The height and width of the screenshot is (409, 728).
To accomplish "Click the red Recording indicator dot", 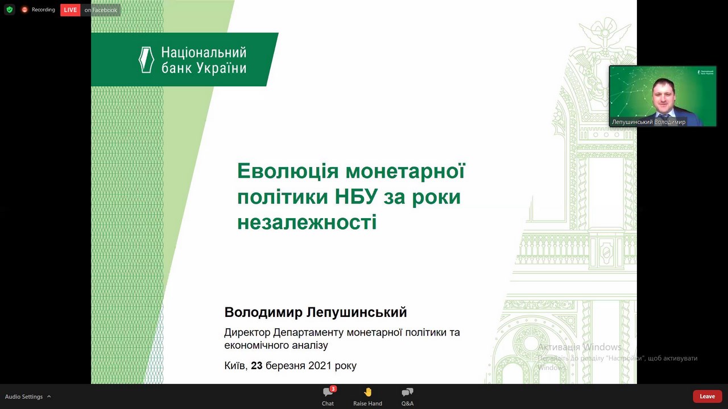I will click(24, 10).
